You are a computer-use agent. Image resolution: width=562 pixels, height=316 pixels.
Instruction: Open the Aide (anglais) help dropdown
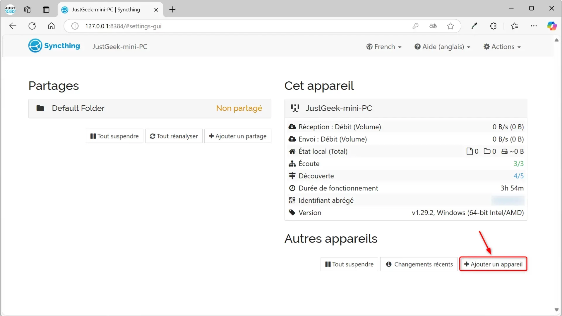click(442, 47)
